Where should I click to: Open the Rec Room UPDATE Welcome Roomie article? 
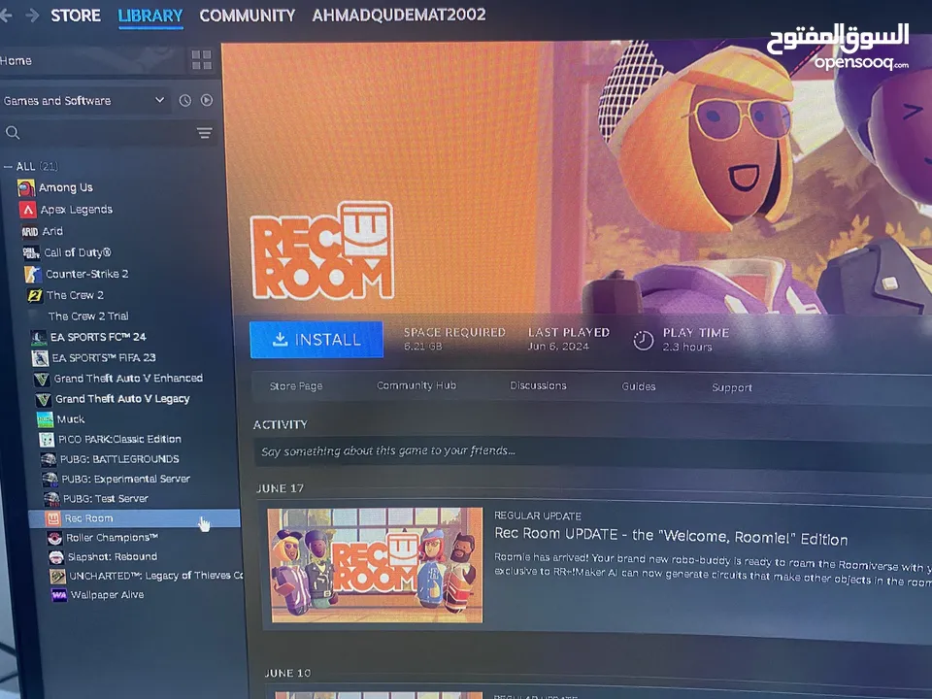pyautogui.click(x=671, y=535)
